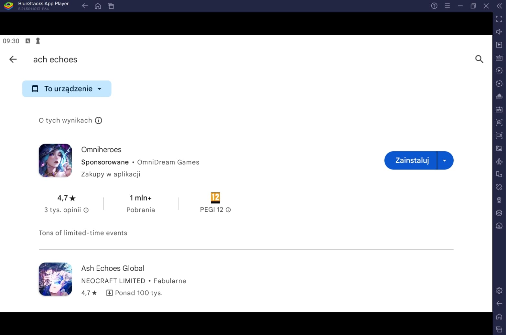Click the Ash Echoes Global app icon
The image size is (506, 335).
tap(55, 279)
